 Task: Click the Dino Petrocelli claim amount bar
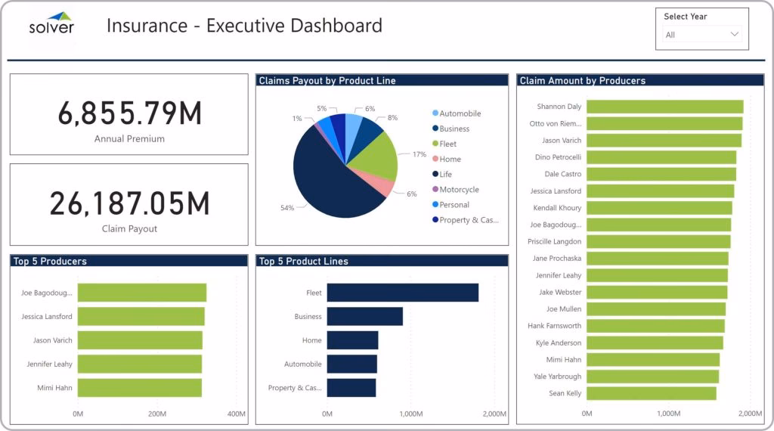[661, 157]
